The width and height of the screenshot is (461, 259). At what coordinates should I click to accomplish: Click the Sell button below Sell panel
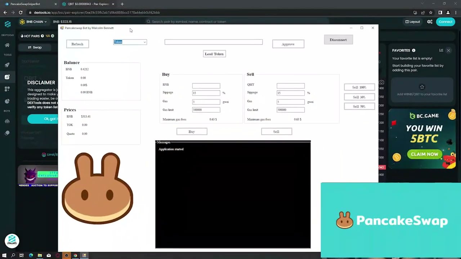point(276,132)
